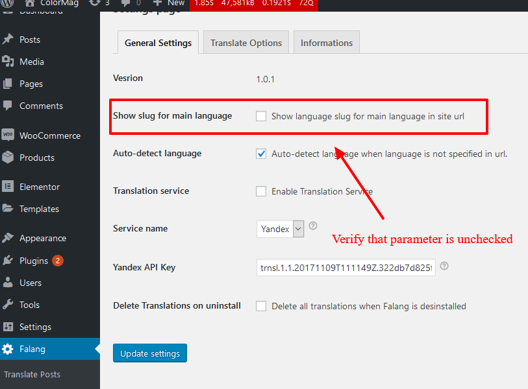Click help icon next to Yandex API Key

[444, 266]
